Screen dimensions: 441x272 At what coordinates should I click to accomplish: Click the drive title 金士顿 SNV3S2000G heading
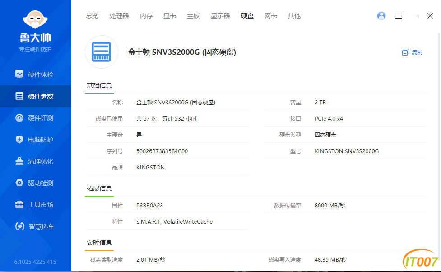pos(182,52)
